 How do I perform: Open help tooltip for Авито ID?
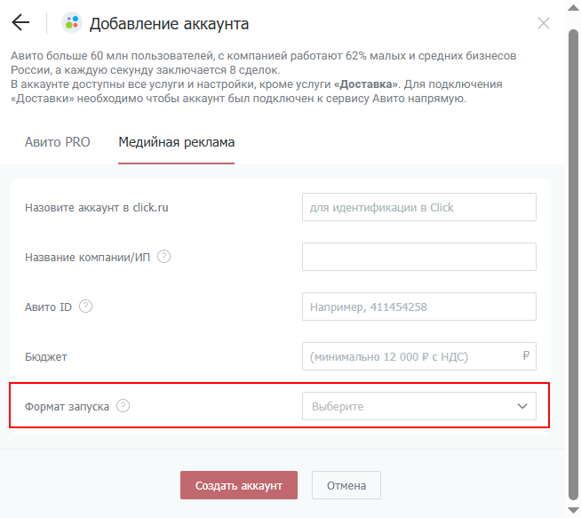85,307
